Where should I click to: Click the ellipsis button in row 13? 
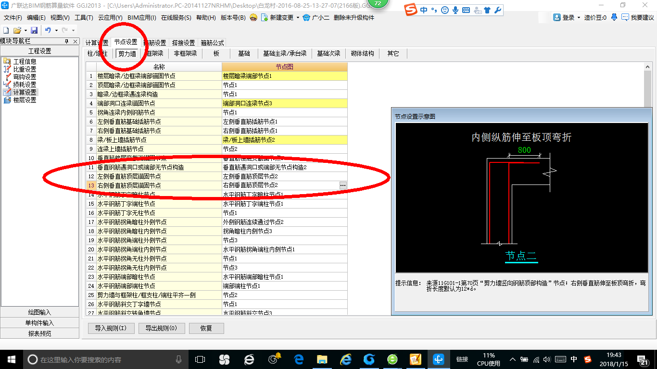pyautogui.click(x=343, y=185)
